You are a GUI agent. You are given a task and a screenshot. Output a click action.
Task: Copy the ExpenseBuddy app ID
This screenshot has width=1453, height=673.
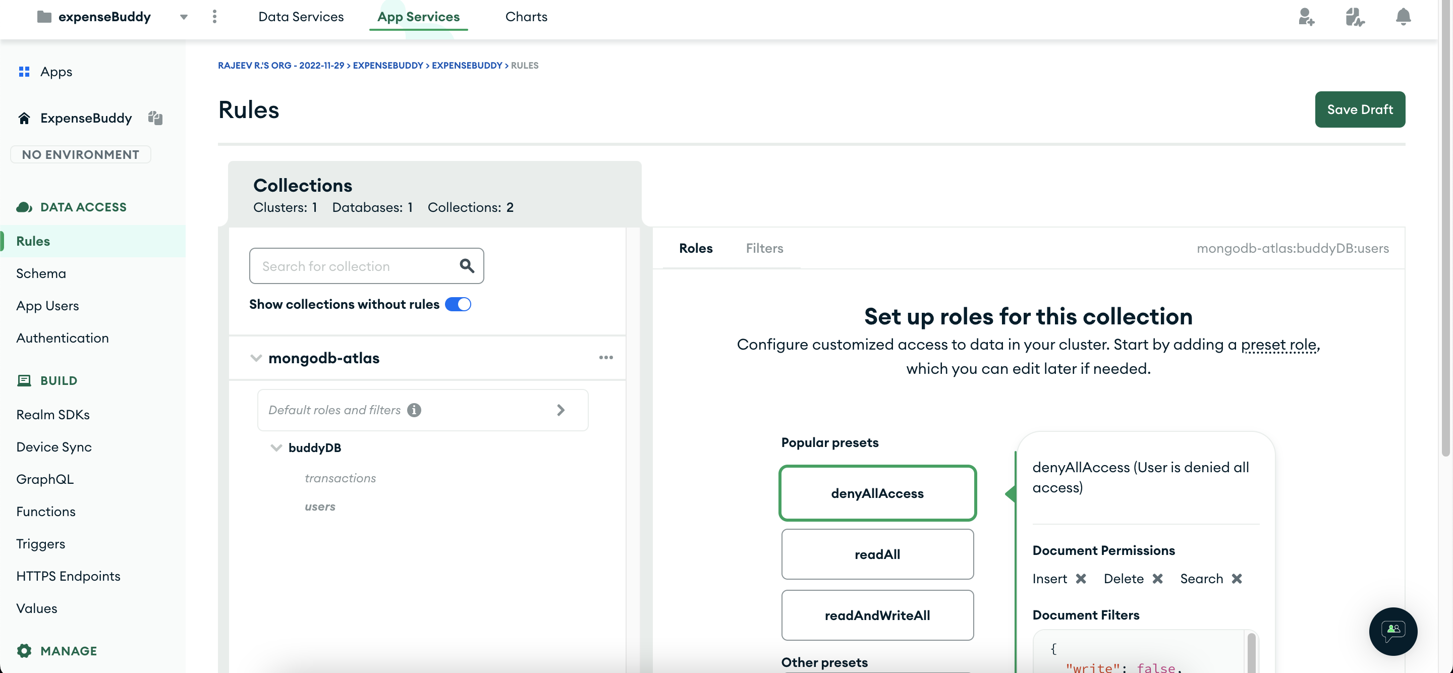pos(155,118)
